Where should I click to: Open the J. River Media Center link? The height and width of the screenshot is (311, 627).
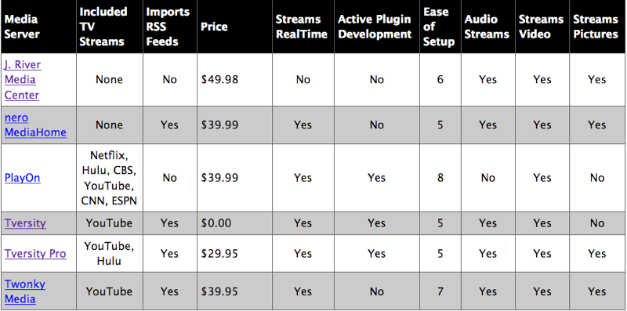(23, 80)
